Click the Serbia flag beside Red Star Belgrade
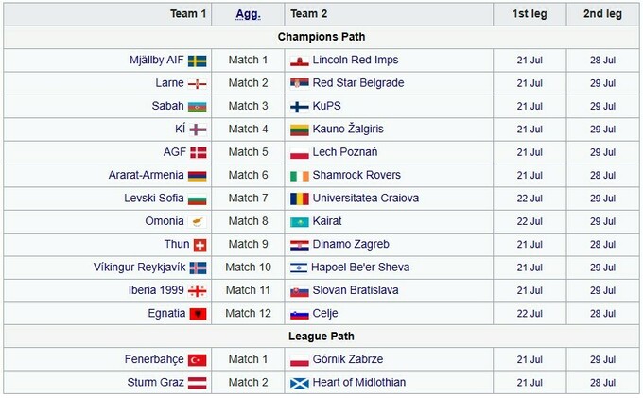Screen dimensions: 643x398 300,83
